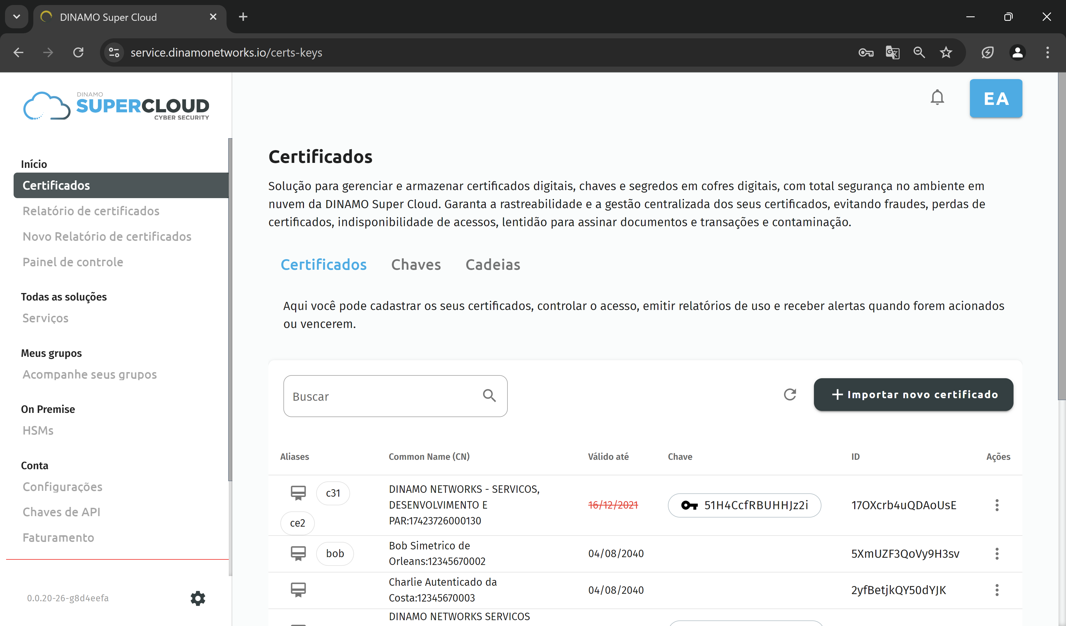1066x626 pixels.
Task: Click the DINAMO SuperCloud logo
Action: (116, 106)
